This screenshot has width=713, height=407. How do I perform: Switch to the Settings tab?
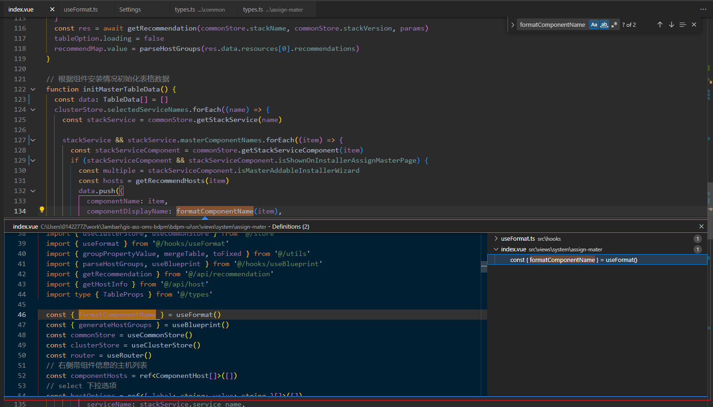130,9
